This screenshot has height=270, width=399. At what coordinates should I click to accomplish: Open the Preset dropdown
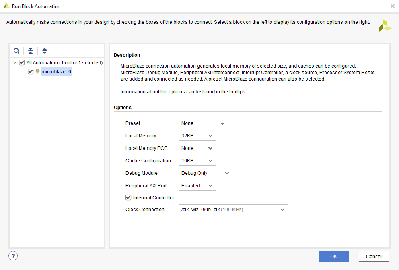pos(203,123)
